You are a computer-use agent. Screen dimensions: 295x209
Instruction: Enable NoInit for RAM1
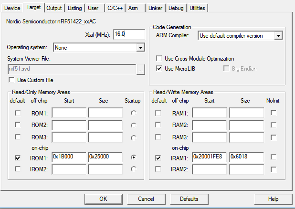point(274,113)
